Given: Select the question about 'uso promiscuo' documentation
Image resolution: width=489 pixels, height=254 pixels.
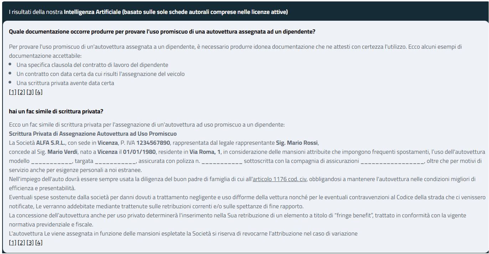Looking at the screenshot, I should [162, 32].
